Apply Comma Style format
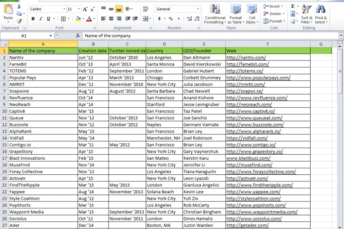 [179, 19]
